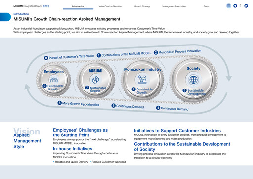The image size is (253, 179).
Task: Open the table of contents grid icon
Action: point(229,6)
